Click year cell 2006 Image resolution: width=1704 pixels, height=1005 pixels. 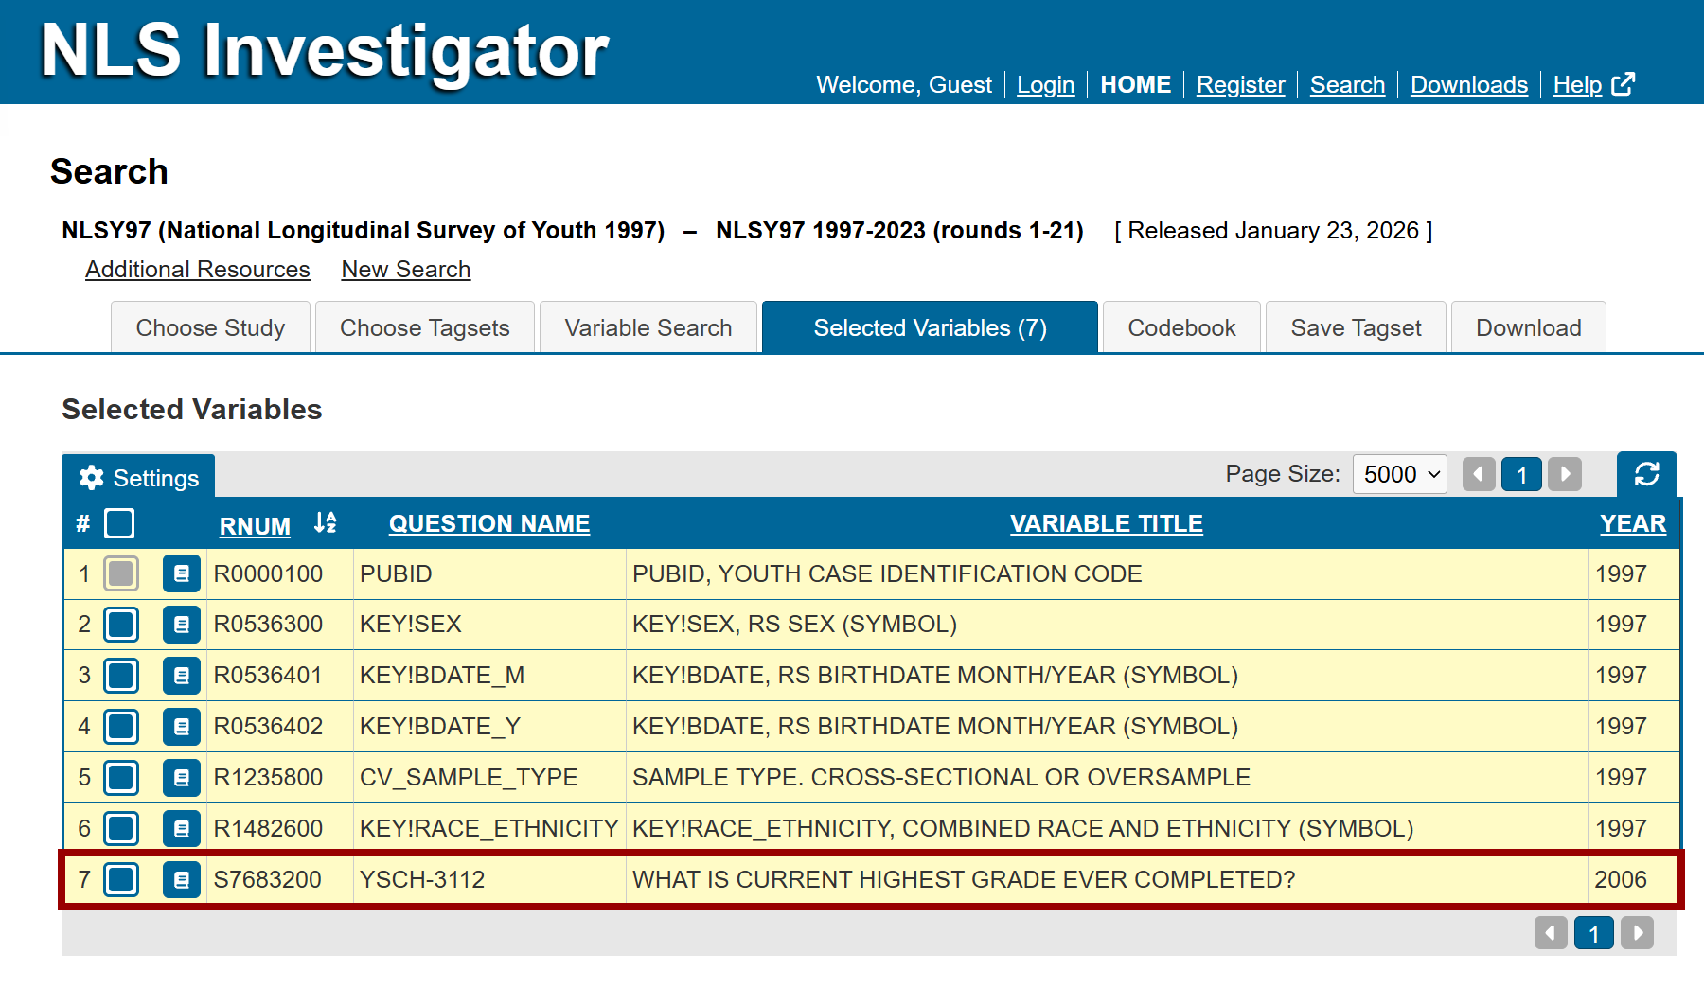pyautogui.click(x=1621, y=879)
